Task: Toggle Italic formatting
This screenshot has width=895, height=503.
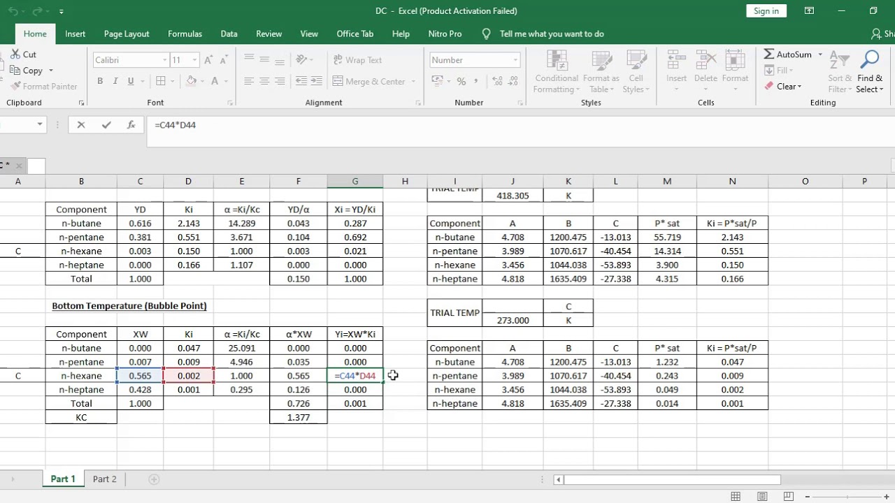Action: [x=115, y=81]
